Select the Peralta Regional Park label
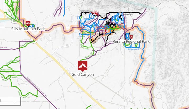Image resolution: width=189 pixels, height=109 pixels. 131,41
